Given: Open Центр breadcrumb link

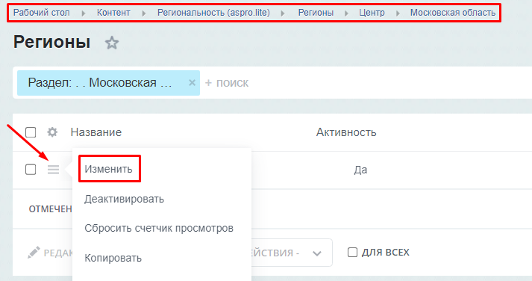Looking at the screenshot, I should tap(372, 13).
